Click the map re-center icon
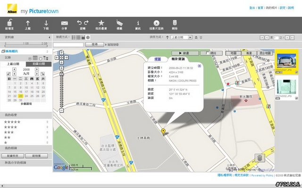The height and width of the screenshot is (188, 302). pyautogui.click(x=61, y=57)
